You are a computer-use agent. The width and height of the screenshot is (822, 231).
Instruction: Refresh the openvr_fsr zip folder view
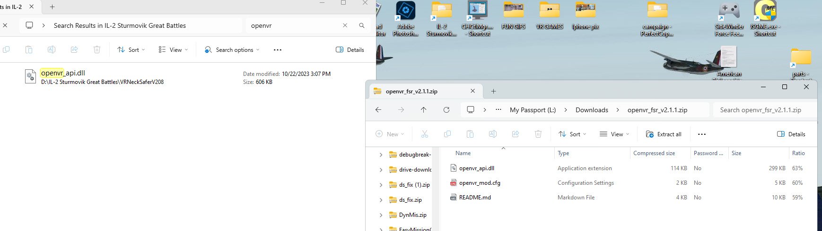click(x=446, y=110)
